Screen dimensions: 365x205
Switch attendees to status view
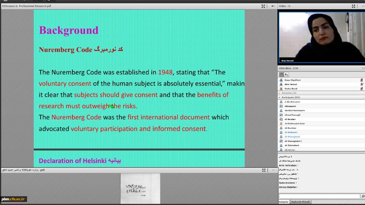pyautogui.click(x=287, y=74)
